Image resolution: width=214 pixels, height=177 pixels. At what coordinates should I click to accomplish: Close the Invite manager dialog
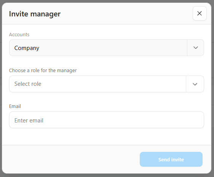[200, 13]
